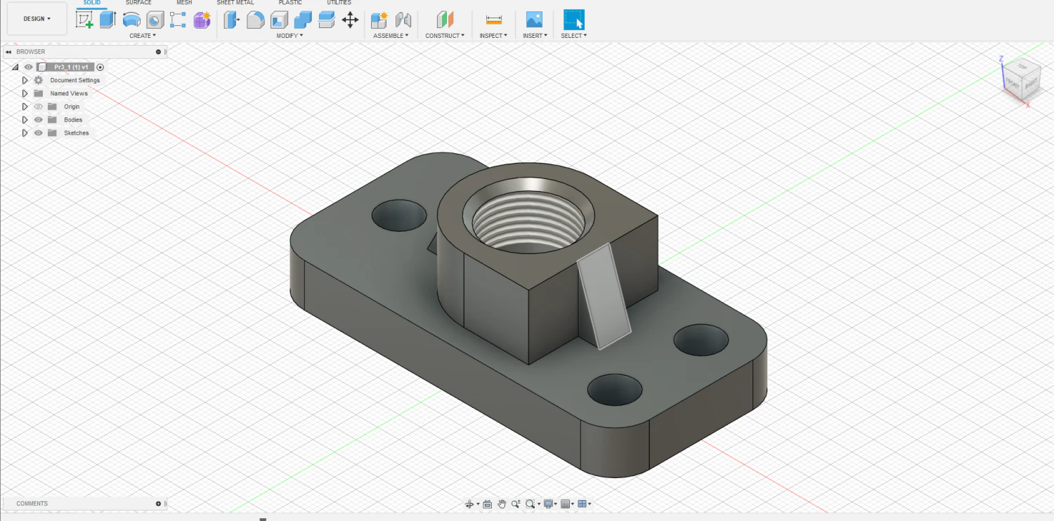
Task: Select the Offset Face tool
Action: pos(327,20)
